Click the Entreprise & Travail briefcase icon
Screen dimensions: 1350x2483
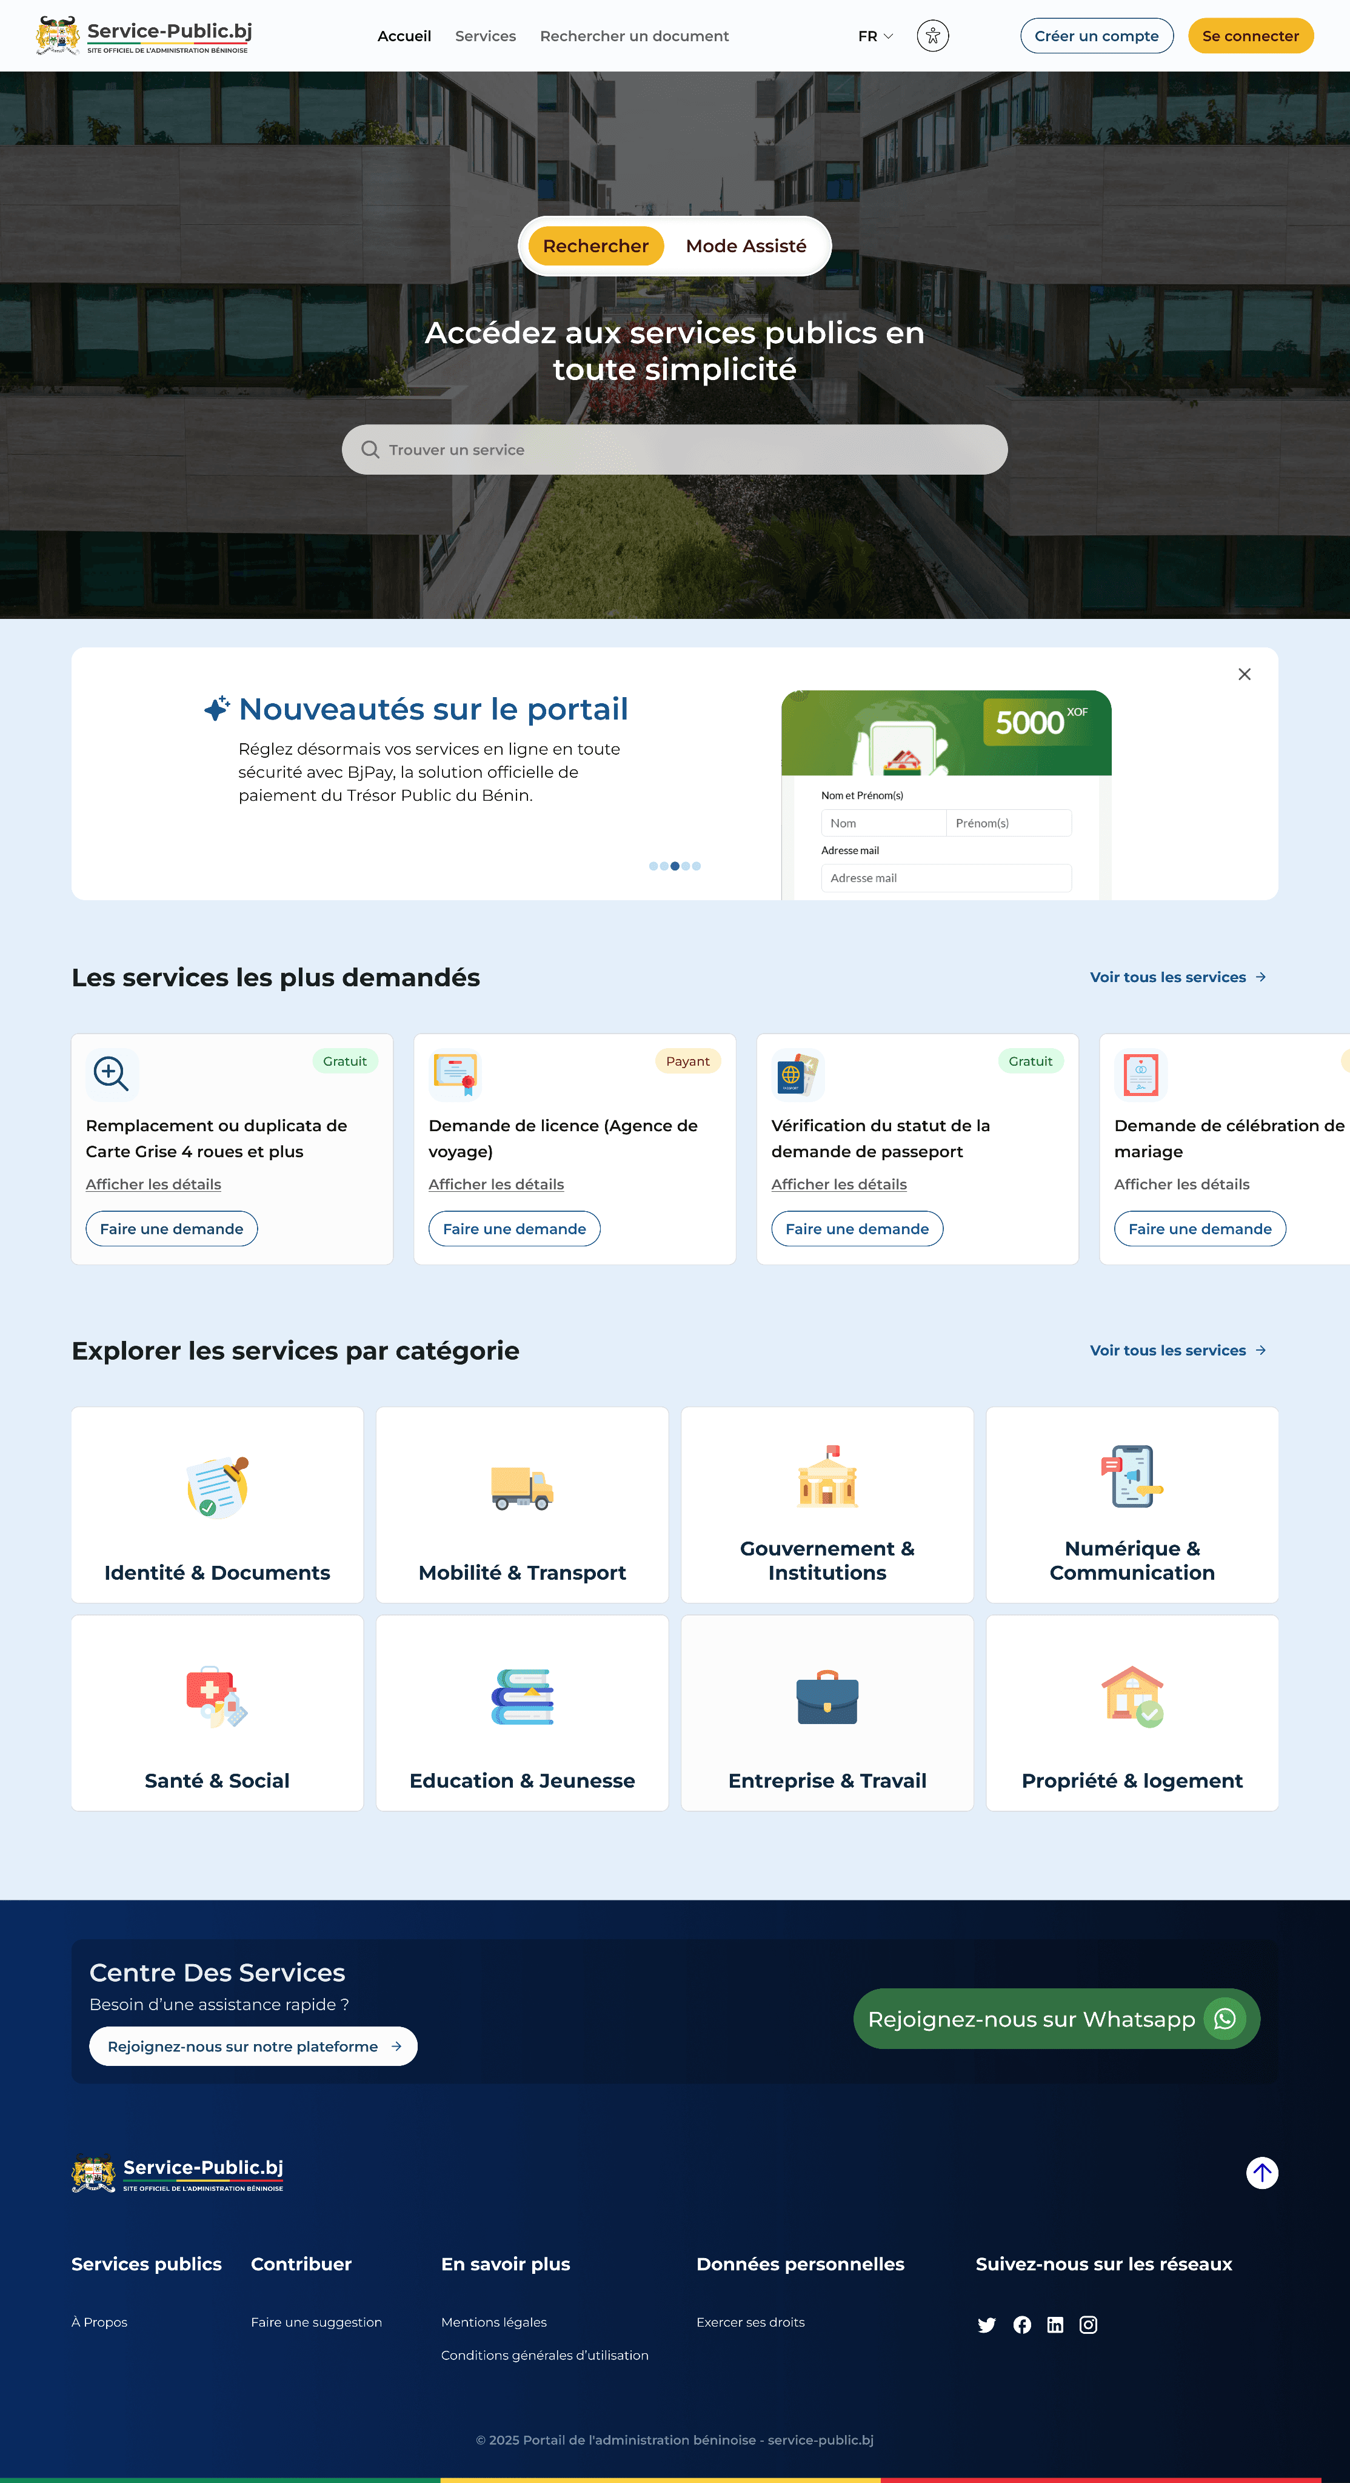827,1699
